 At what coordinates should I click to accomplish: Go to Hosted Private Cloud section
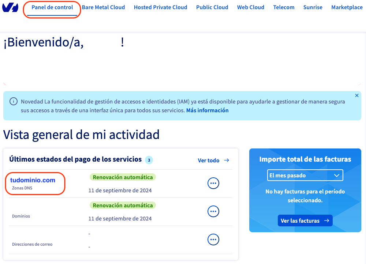point(160,7)
